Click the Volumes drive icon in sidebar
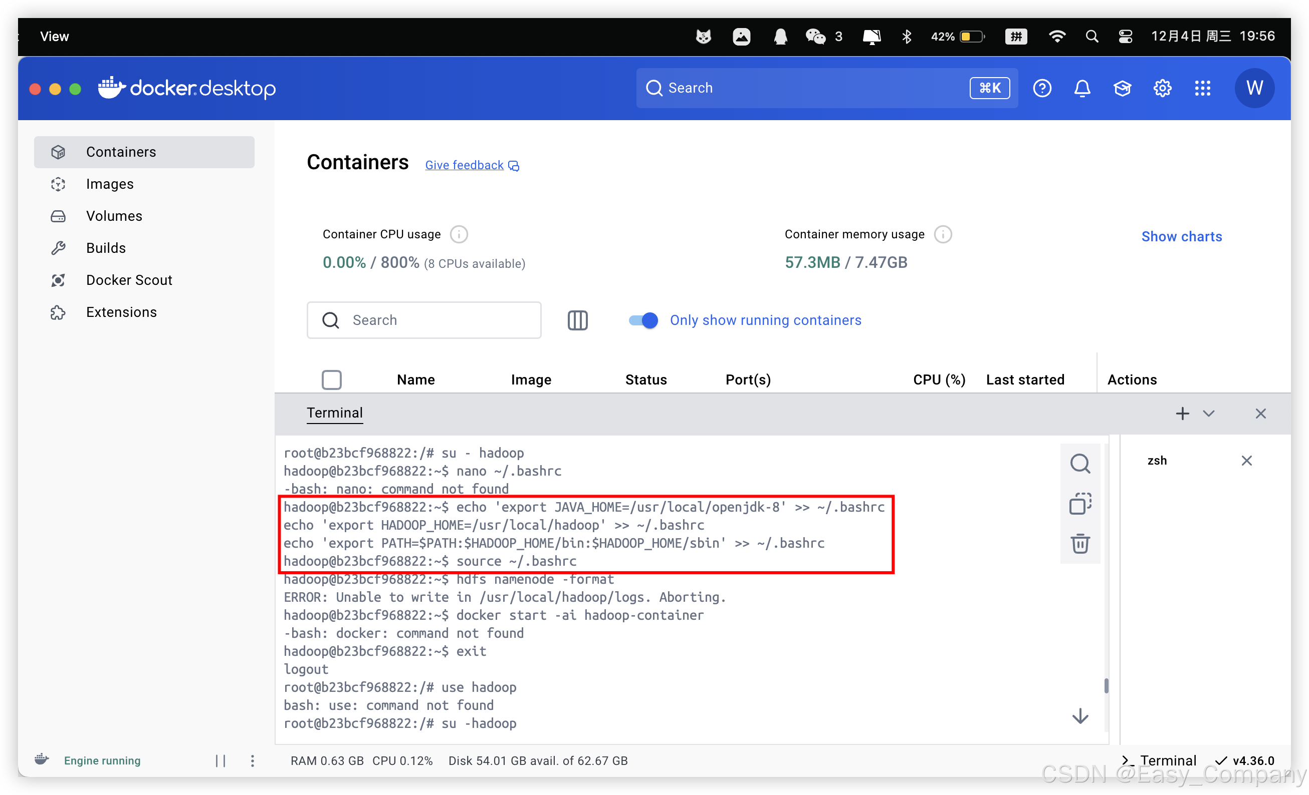Image resolution: width=1309 pixels, height=795 pixels. (x=58, y=216)
